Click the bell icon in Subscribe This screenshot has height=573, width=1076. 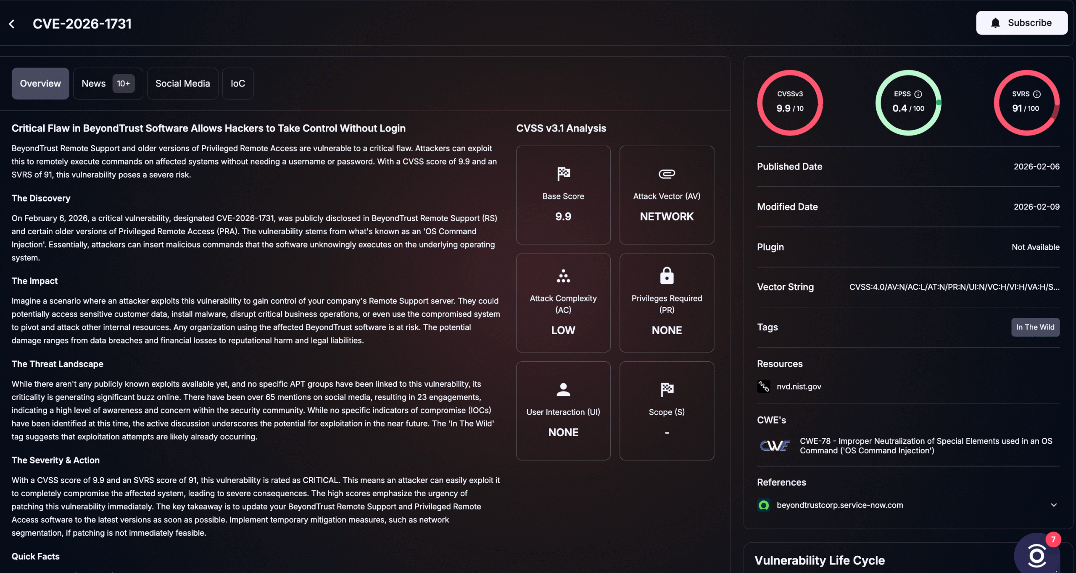pos(995,23)
